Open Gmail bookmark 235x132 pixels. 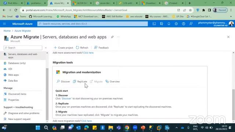(8, 16)
